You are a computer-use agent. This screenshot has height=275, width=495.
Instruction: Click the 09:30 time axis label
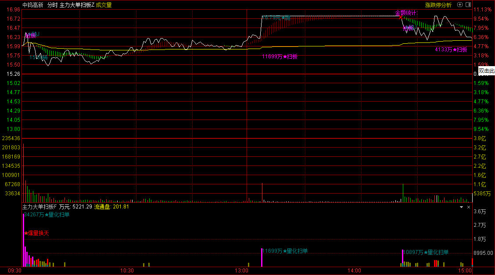click(15, 271)
